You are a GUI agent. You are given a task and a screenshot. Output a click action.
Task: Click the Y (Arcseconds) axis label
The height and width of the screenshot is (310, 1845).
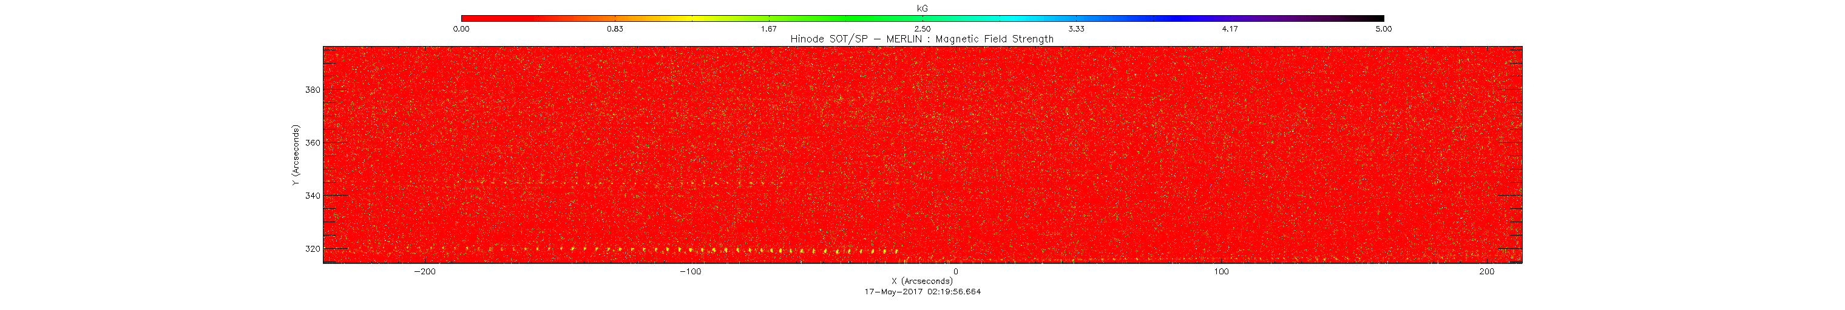click(295, 156)
